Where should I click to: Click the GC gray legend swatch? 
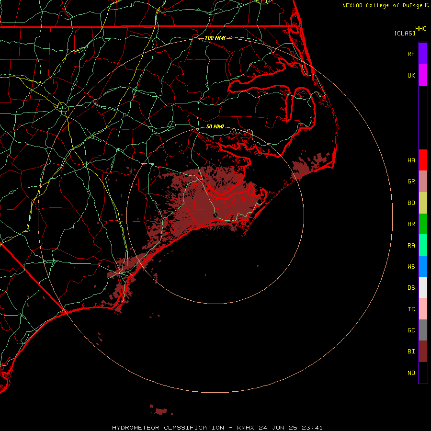[x=423, y=330]
